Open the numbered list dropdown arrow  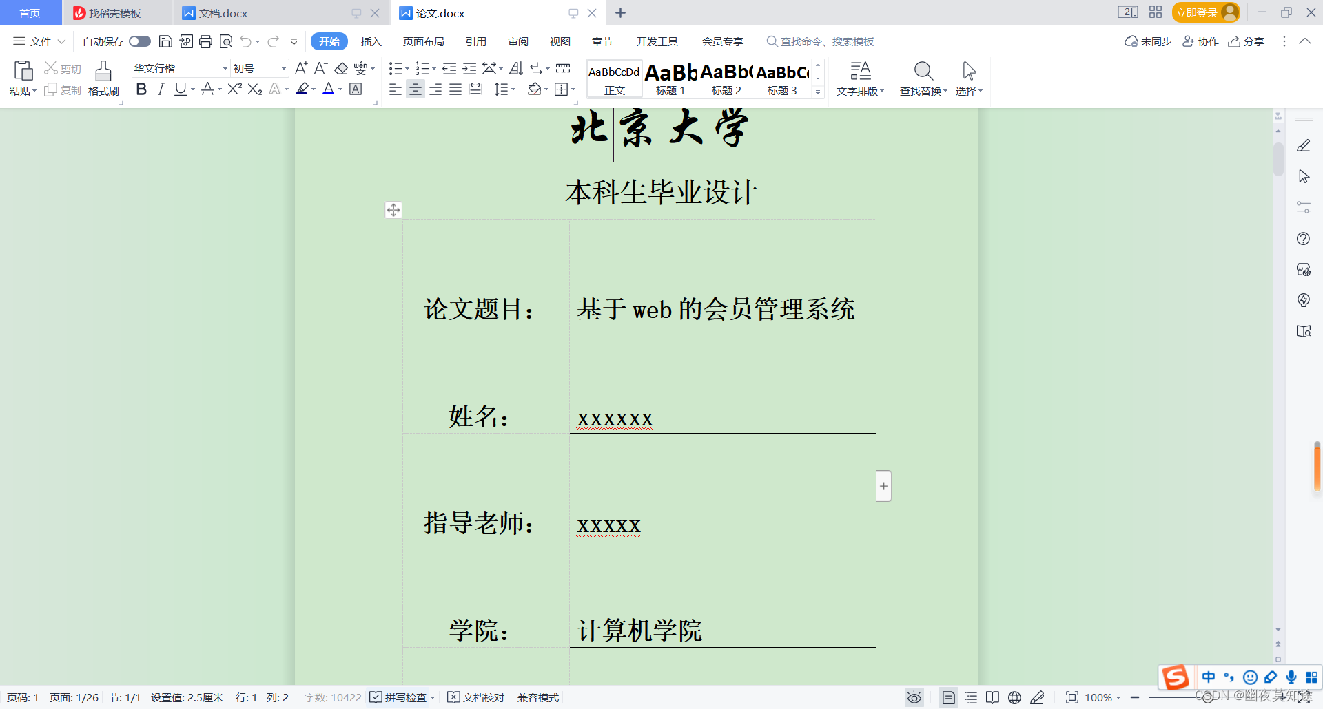point(434,69)
